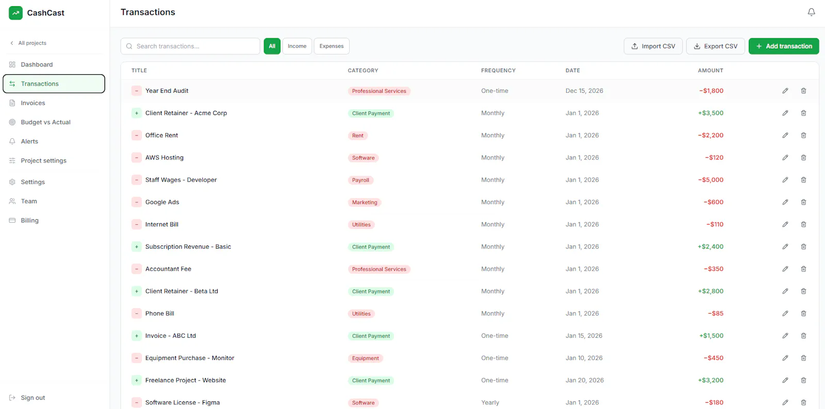Filter transactions by Expenses
This screenshot has height=409, width=825.
[x=332, y=46]
